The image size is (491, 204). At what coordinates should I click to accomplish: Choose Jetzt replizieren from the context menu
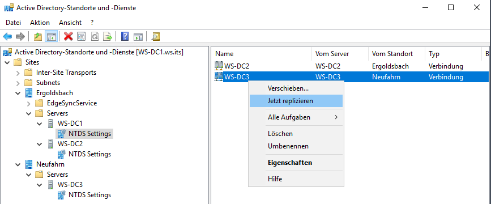296,101
